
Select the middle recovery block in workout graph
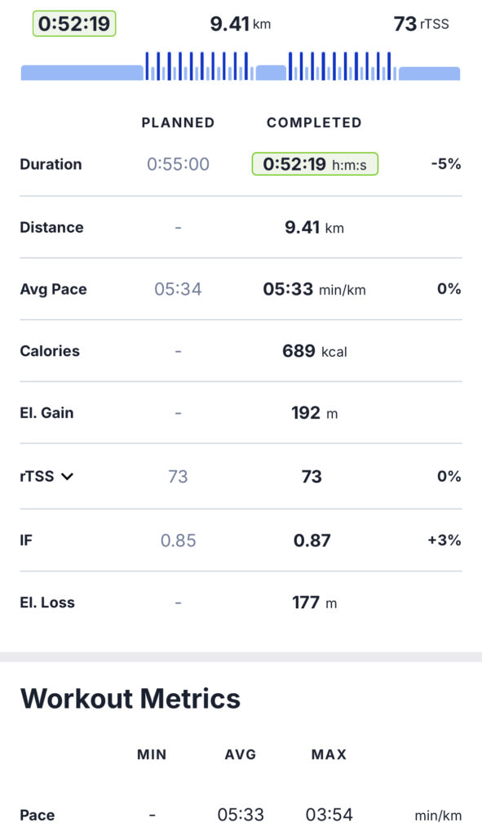pyautogui.click(x=271, y=73)
